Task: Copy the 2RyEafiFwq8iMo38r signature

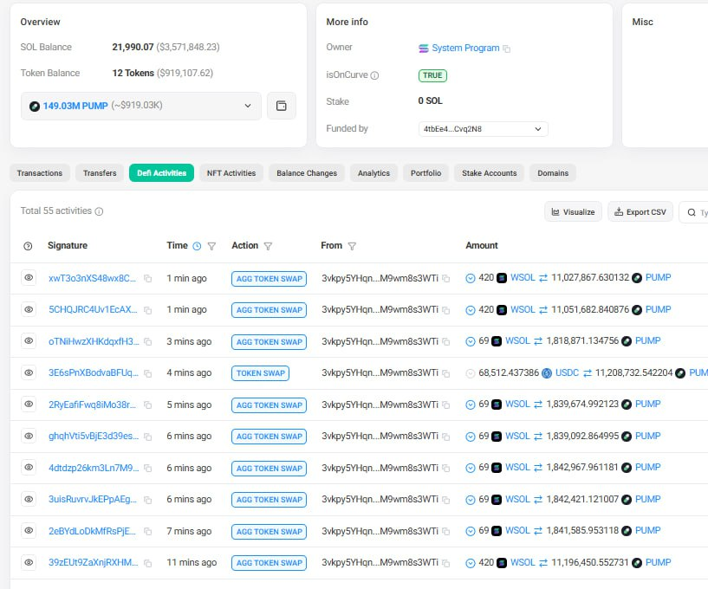Action: click(x=147, y=405)
